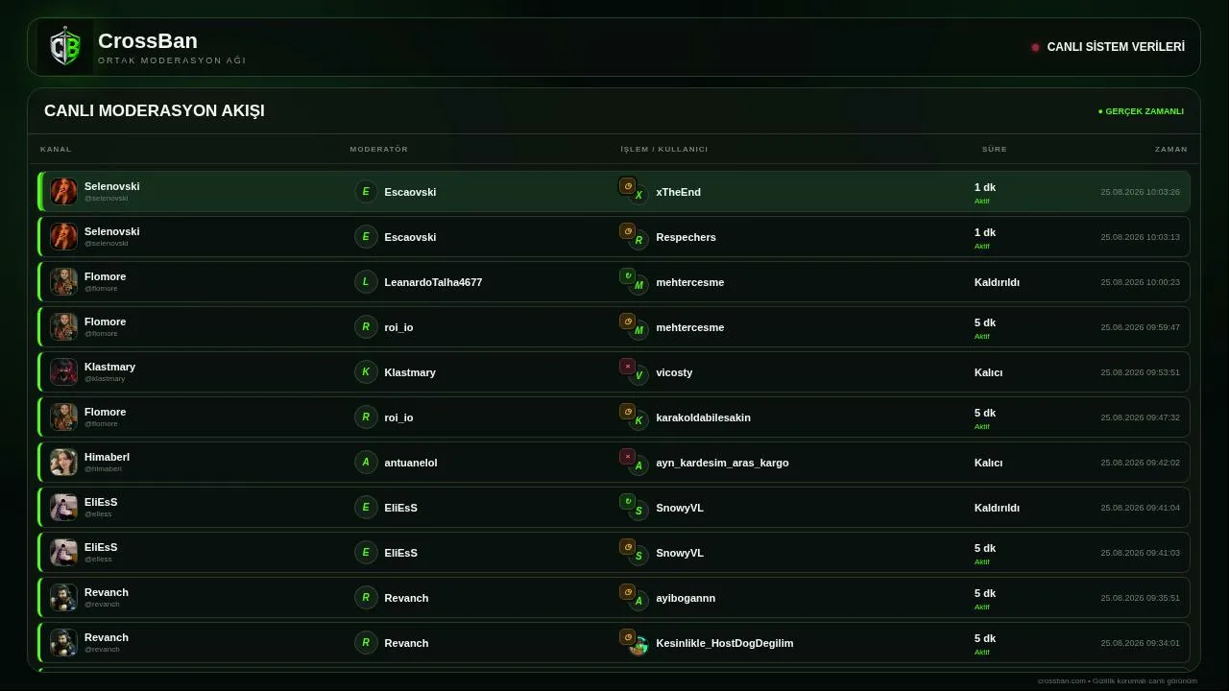Image resolution: width=1229 pixels, height=691 pixels.
Task: Click the crossban.com footer link
Action: click(x=1061, y=681)
